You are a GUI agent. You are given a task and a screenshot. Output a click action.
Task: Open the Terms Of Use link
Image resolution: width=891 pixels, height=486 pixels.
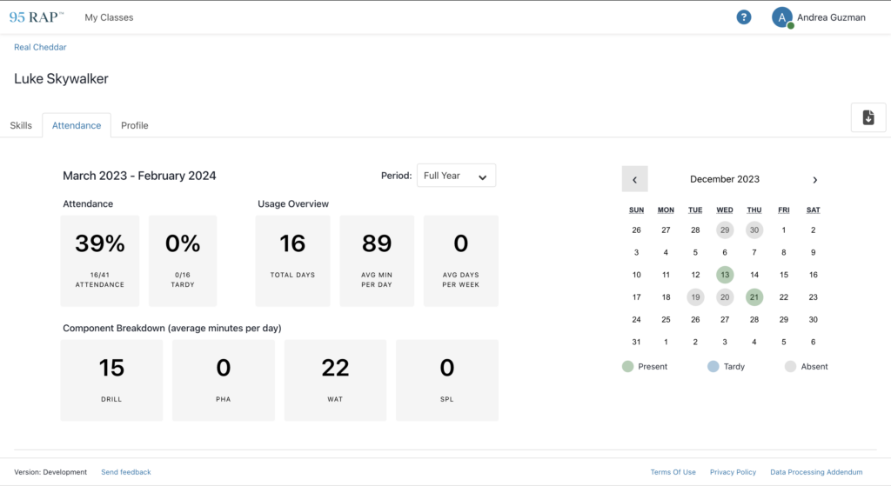673,472
